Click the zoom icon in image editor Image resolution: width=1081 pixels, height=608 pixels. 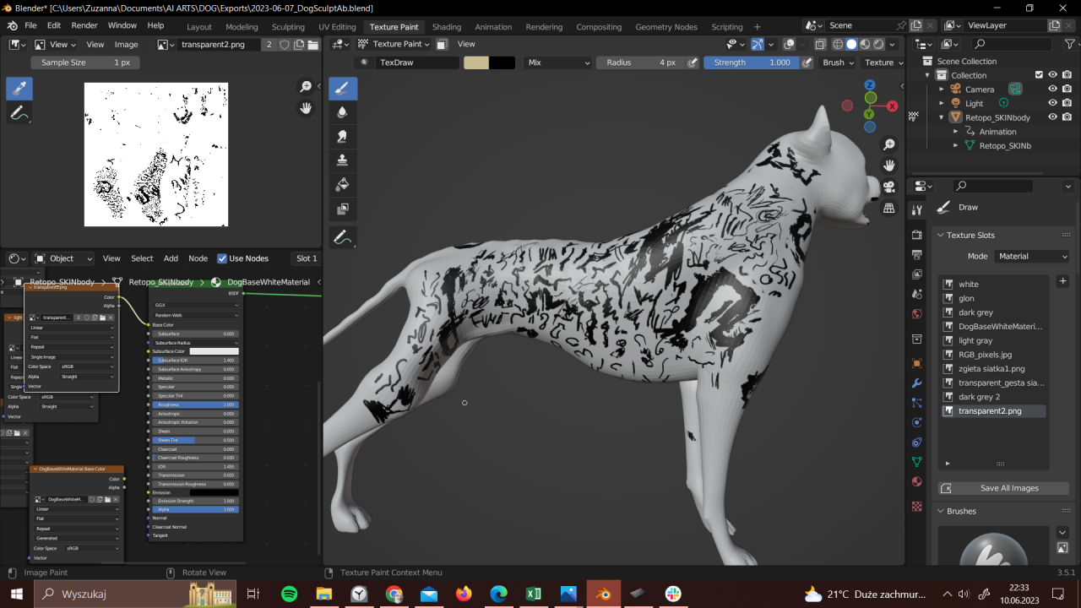point(307,87)
